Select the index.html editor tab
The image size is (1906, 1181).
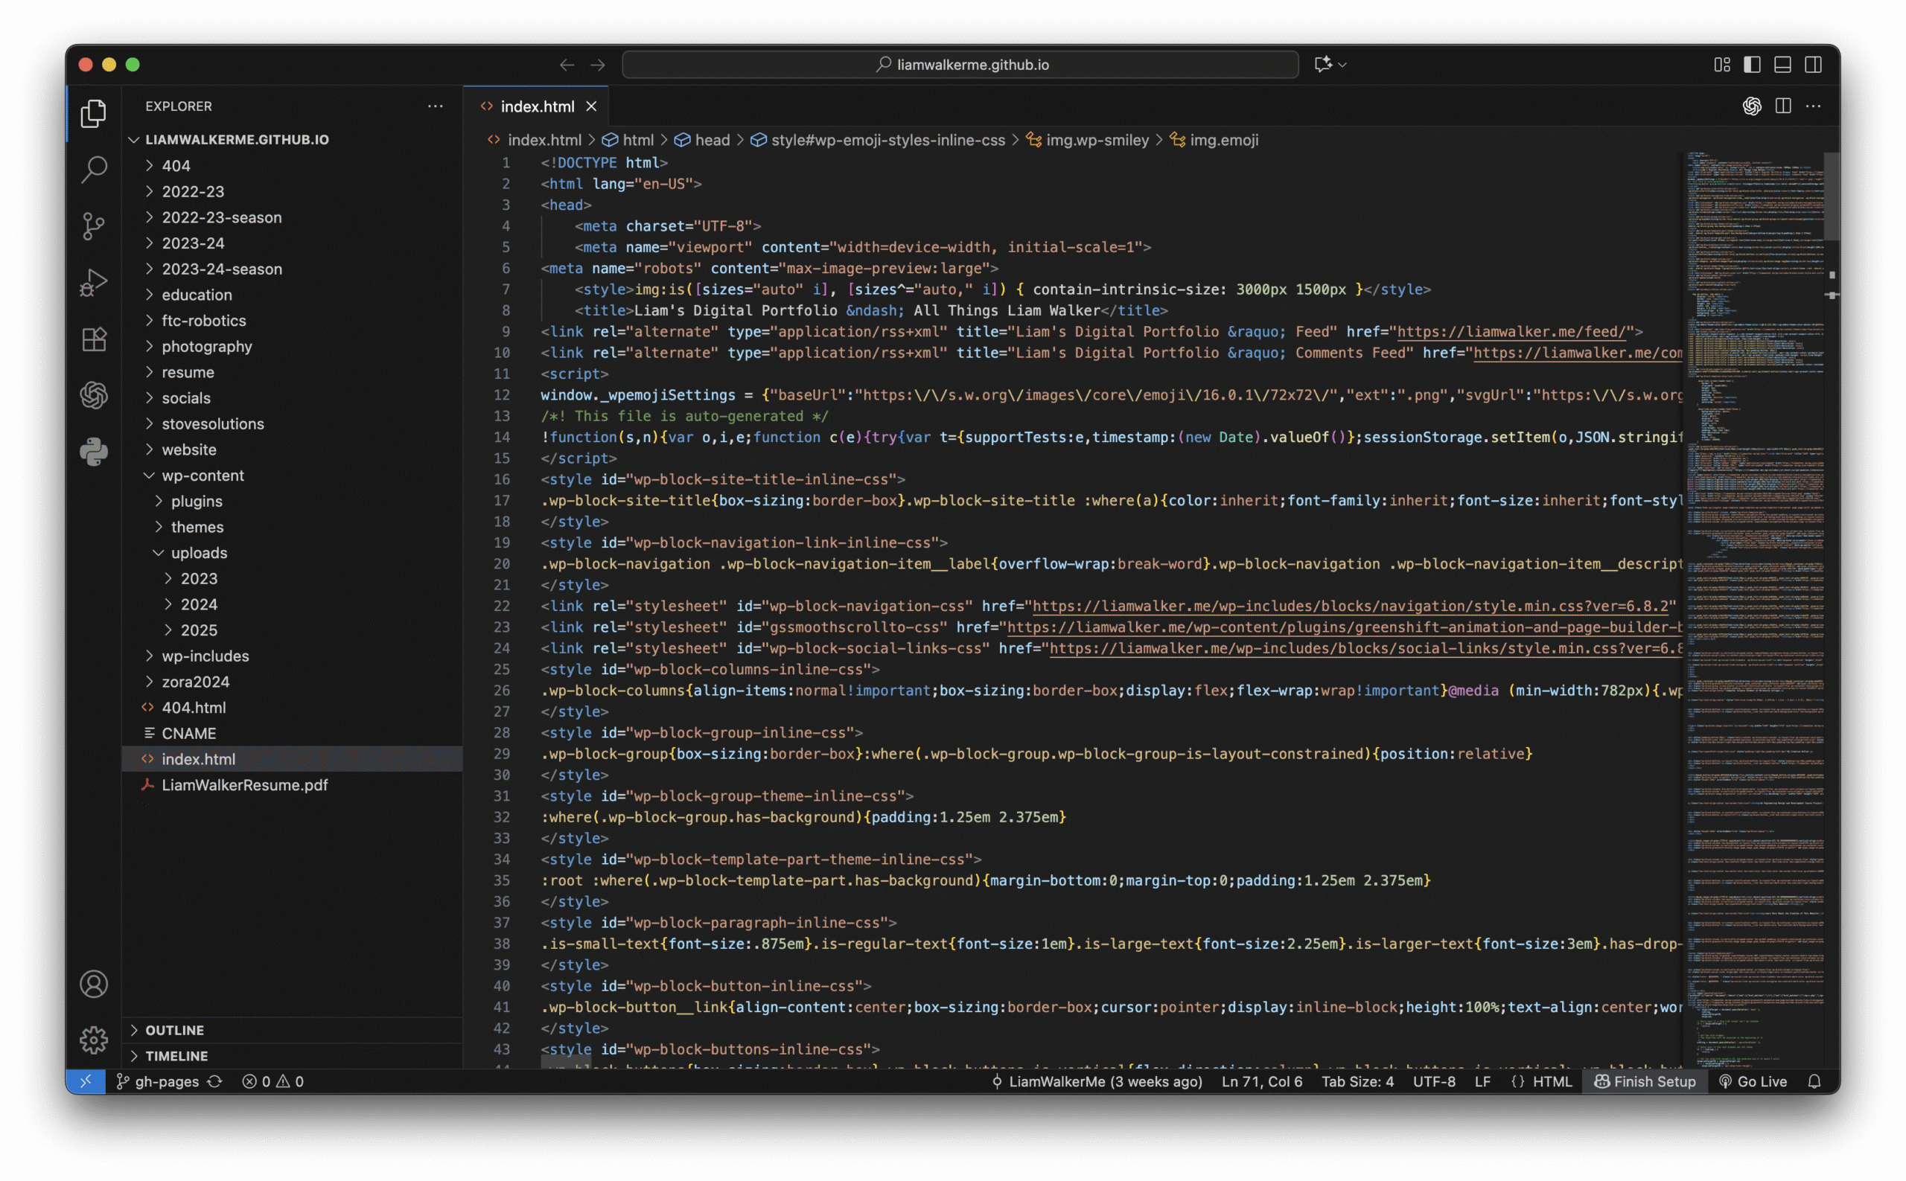click(x=536, y=106)
